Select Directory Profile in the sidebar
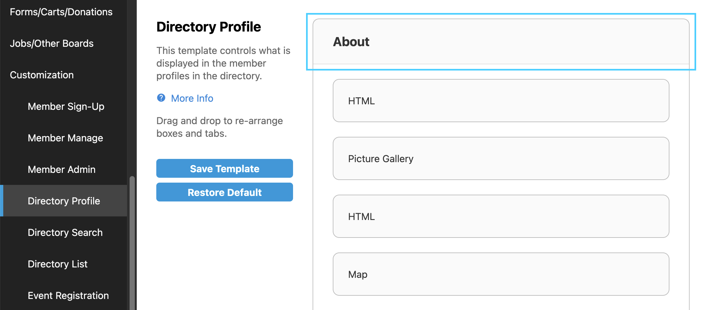The width and height of the screenshot is (702, 310). (64, 201)
